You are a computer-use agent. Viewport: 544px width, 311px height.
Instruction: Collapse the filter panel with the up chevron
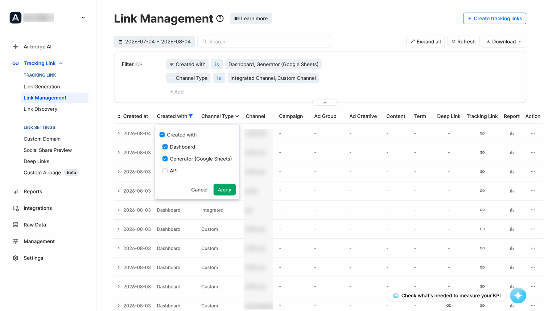325,103
